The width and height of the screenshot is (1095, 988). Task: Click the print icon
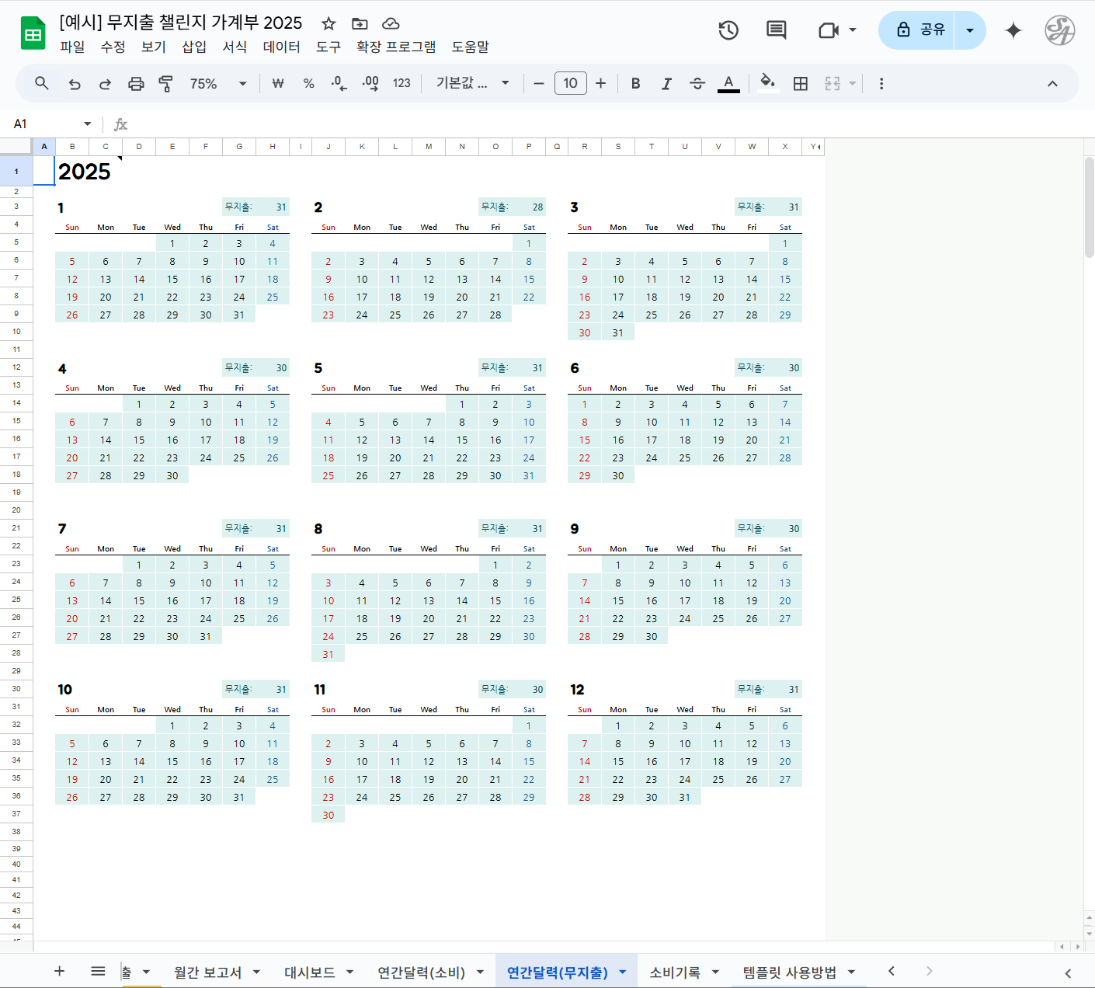point(136,83)
